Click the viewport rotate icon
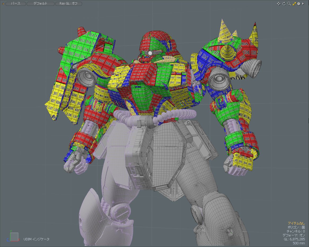This screenshot has width=309, height=247. click(x=284, y=4)
